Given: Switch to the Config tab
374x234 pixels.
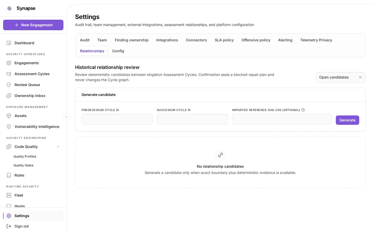Looking at the screenshot, I should pos(118,51).
